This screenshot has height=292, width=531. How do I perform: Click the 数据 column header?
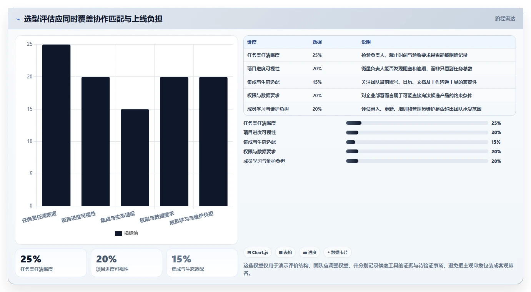pos(317,42)
